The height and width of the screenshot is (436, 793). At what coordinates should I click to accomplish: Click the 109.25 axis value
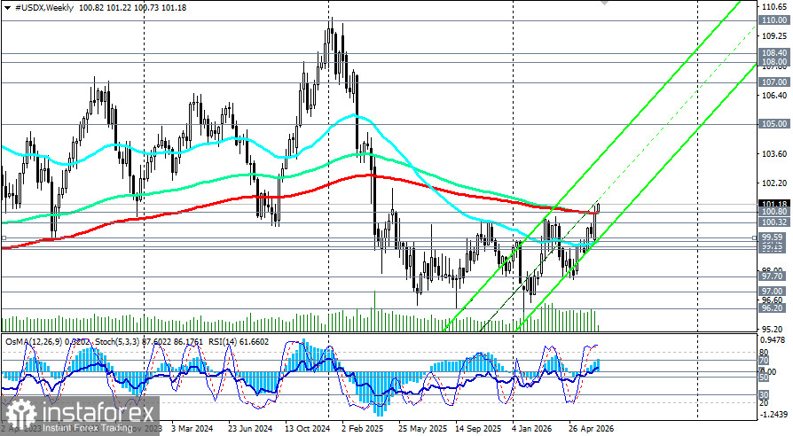[x=774, y=36]
